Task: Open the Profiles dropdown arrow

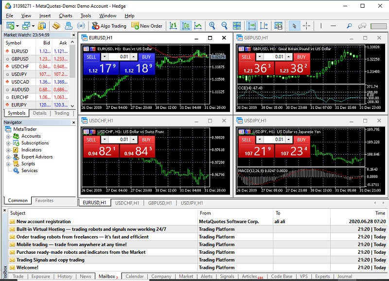Action: pyautogui.click(x=33, y=26)
